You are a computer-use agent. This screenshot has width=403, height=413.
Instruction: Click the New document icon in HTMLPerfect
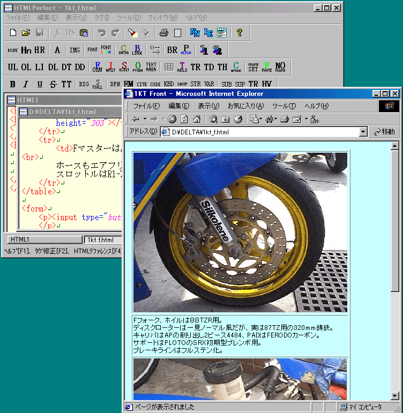click(x=13, y=33)
